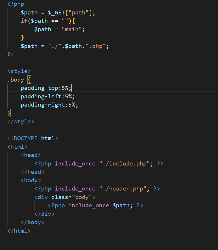Click the opening <style> tag
Image resolution: width=218 pixels, height=250 pixels.
pyautogui.click(x=19, y=71)
